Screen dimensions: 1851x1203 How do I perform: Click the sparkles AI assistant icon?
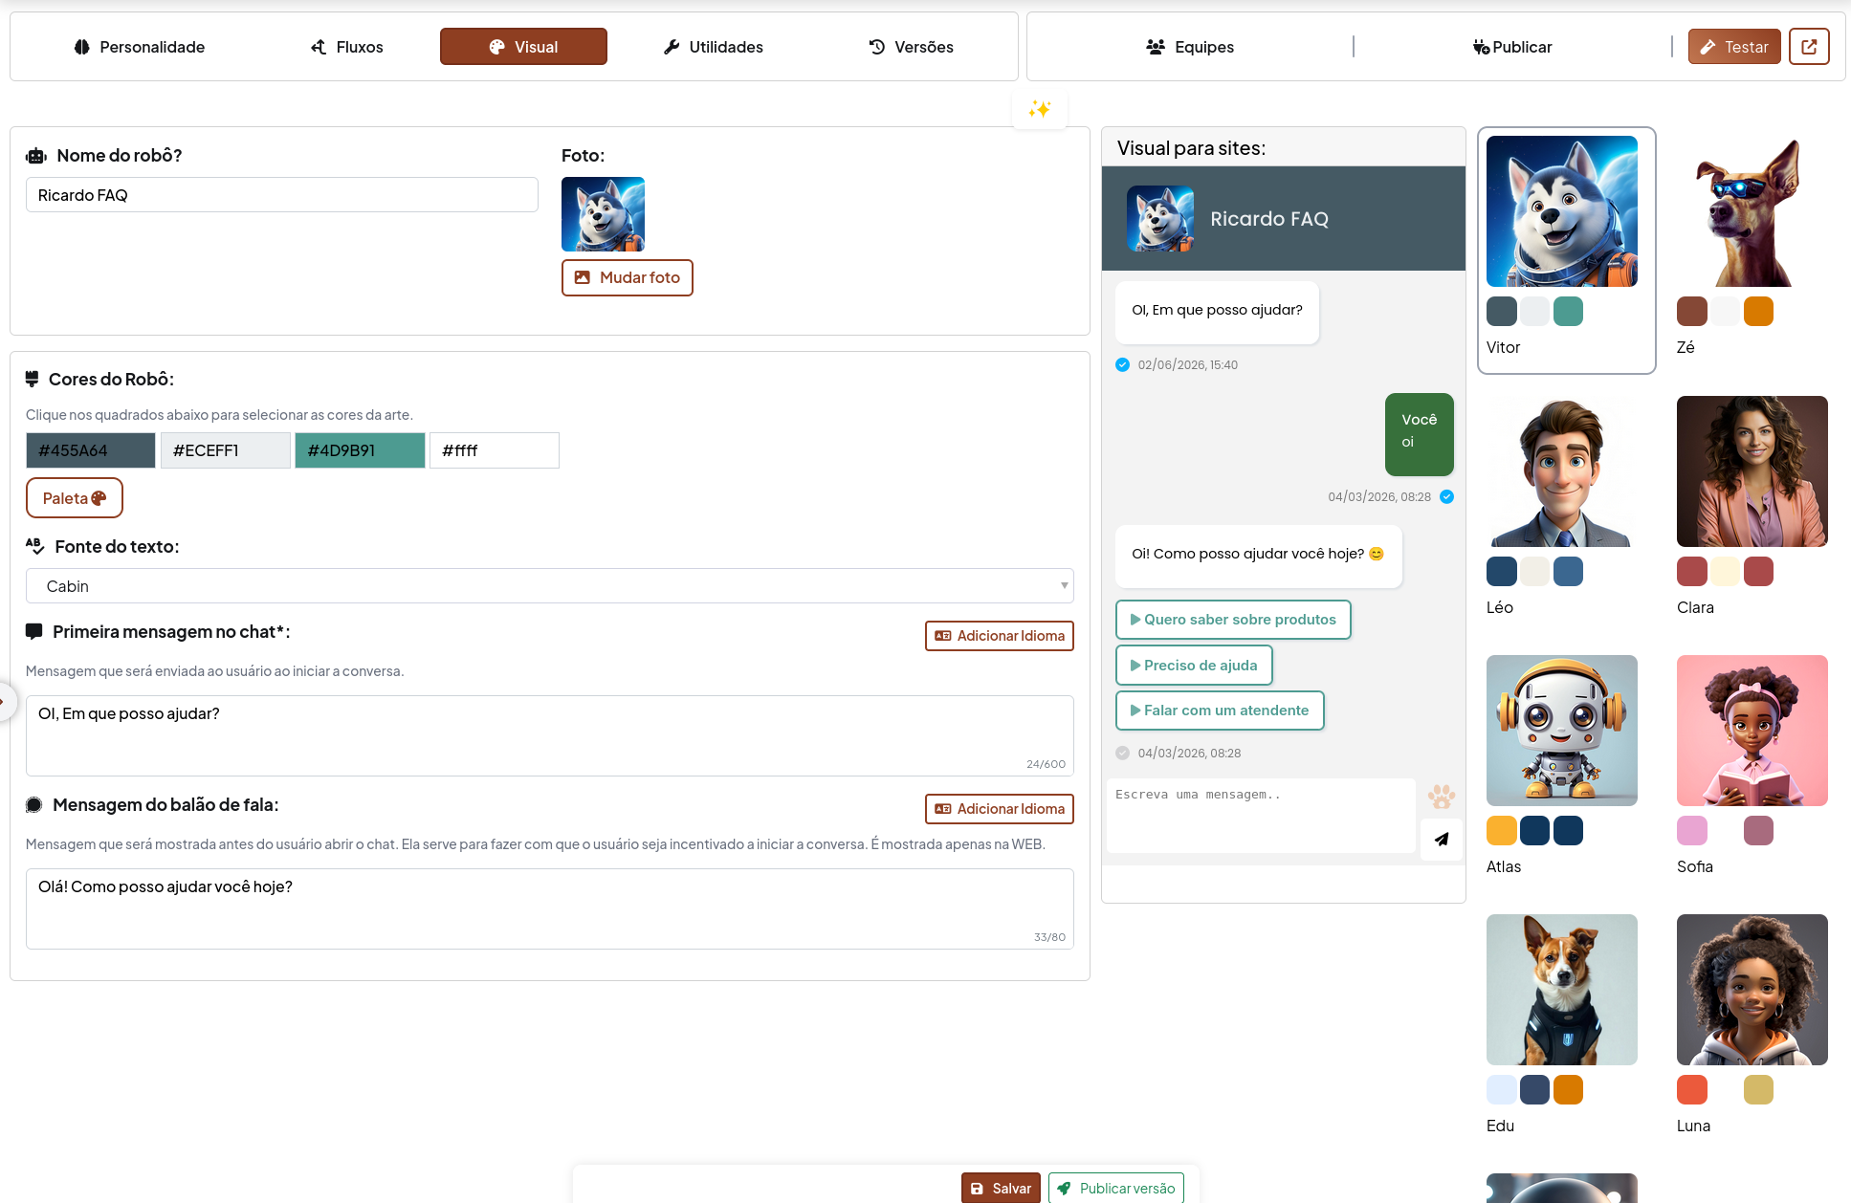[x=1040, y=109]
